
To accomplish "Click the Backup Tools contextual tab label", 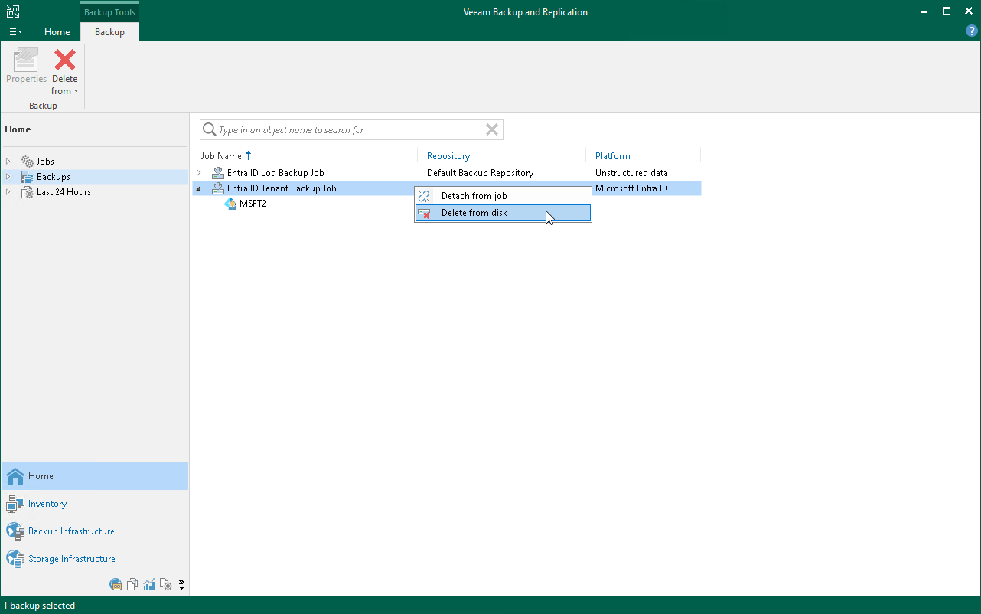I will tap(109, 12).
